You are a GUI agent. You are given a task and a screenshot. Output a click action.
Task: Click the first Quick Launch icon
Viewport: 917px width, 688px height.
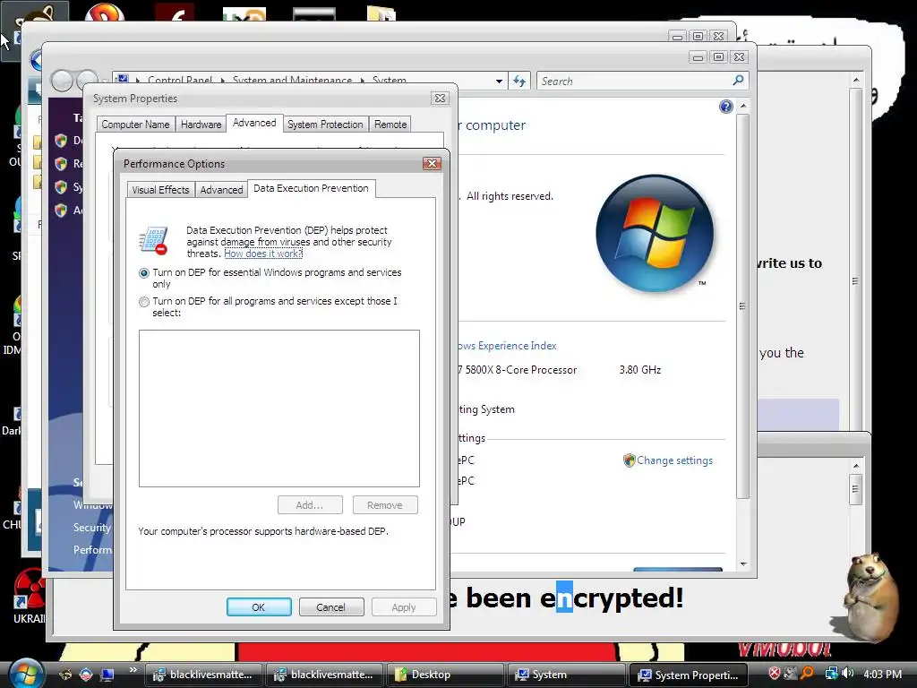pyautogui.click(x=65, y=675)
